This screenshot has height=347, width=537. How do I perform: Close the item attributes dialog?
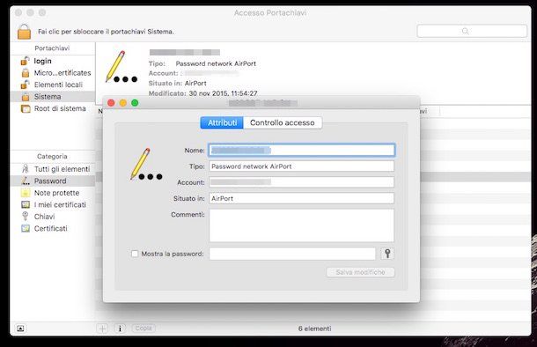click(x=111, y=103)
